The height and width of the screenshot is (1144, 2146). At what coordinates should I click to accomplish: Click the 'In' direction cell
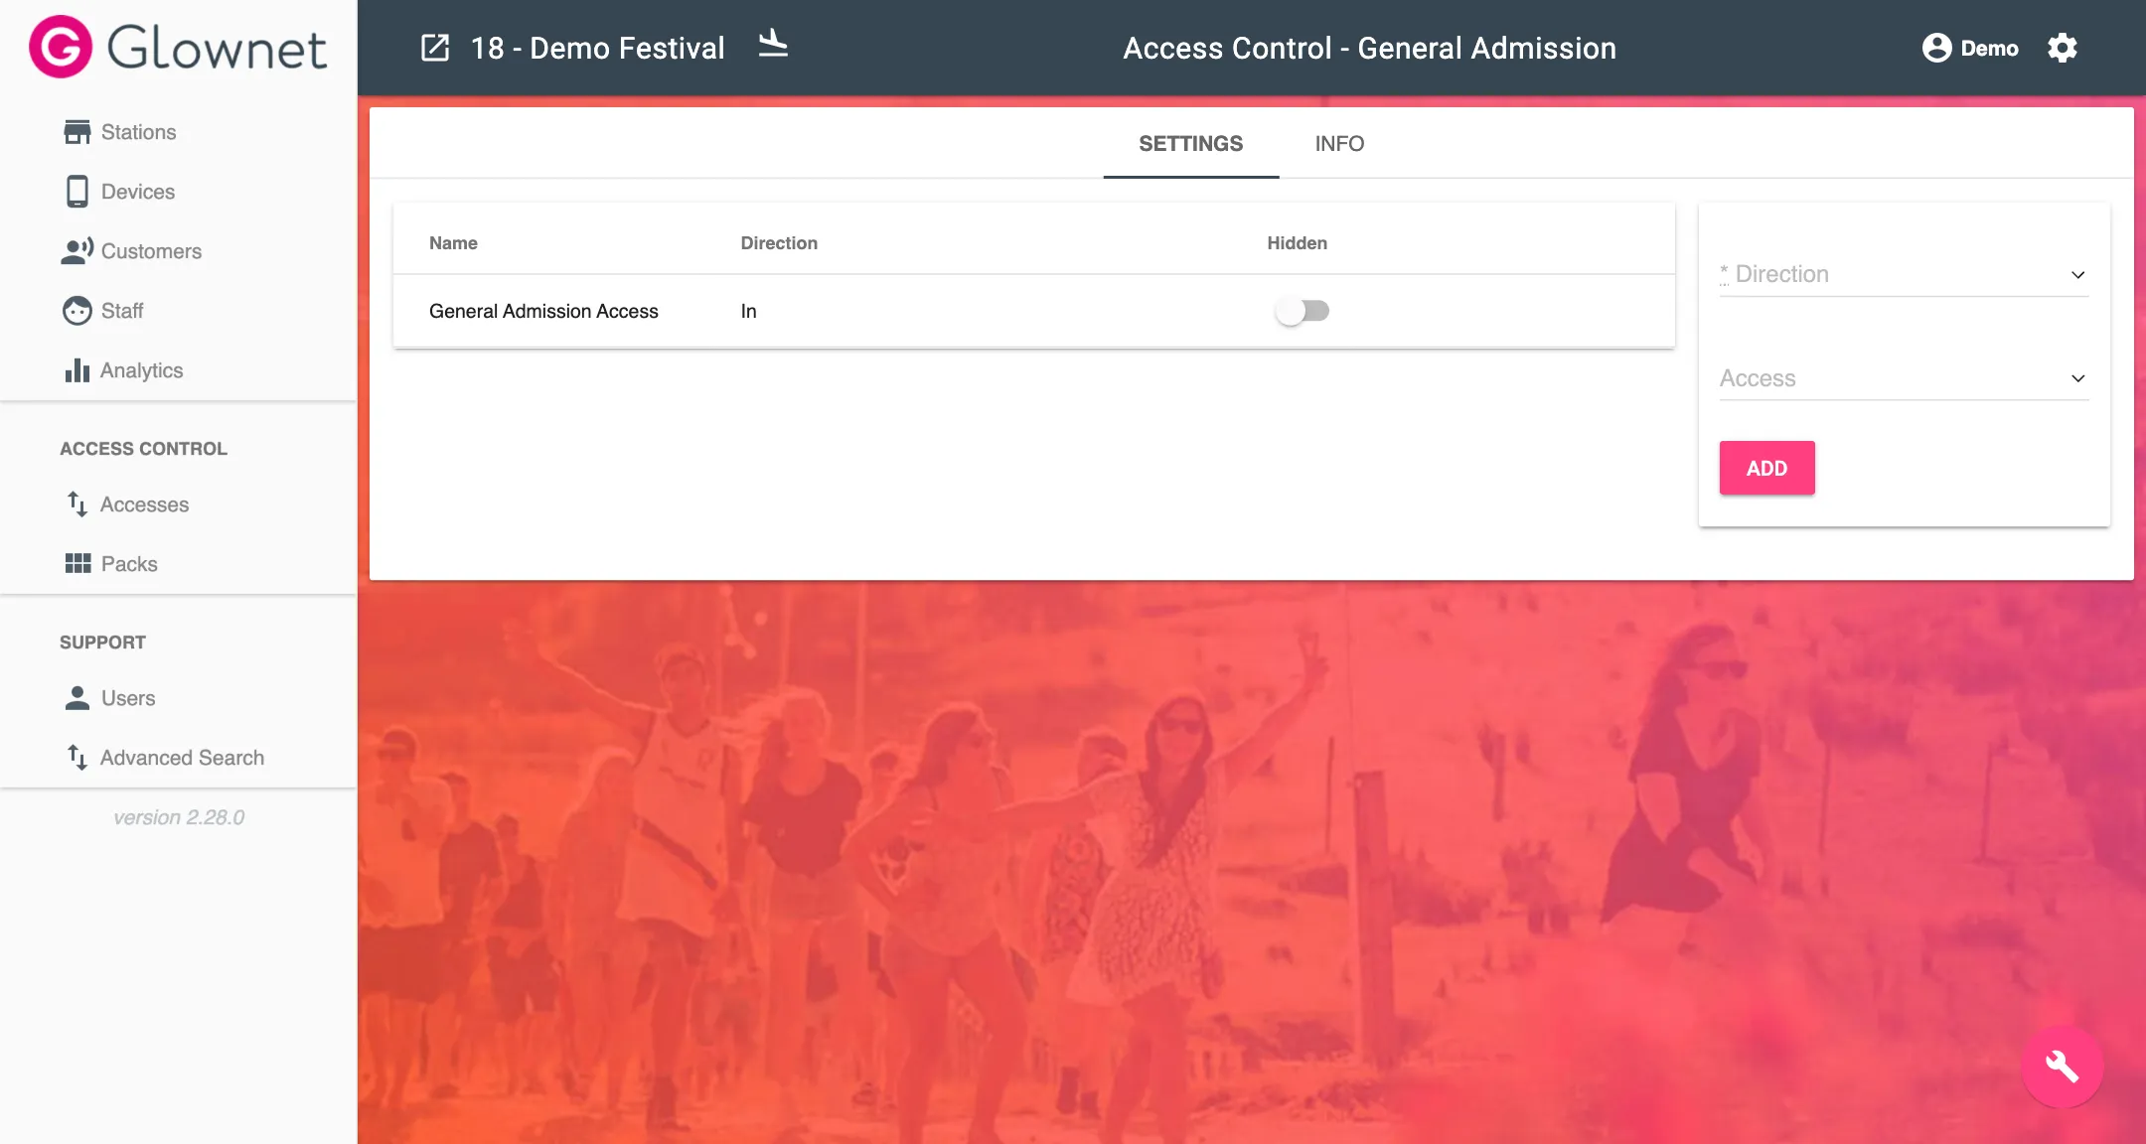pyautogui.click(x=748, y=311)
